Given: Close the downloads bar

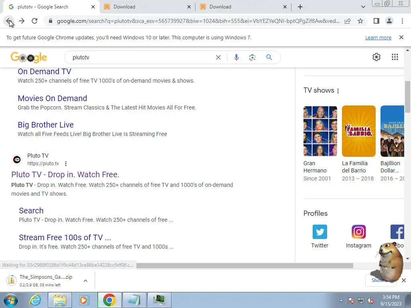Looking at the screenshot, I should (x=404, y=280).
